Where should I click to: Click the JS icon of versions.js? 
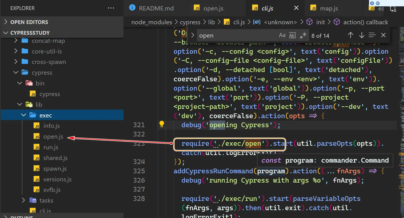point(37,179)
